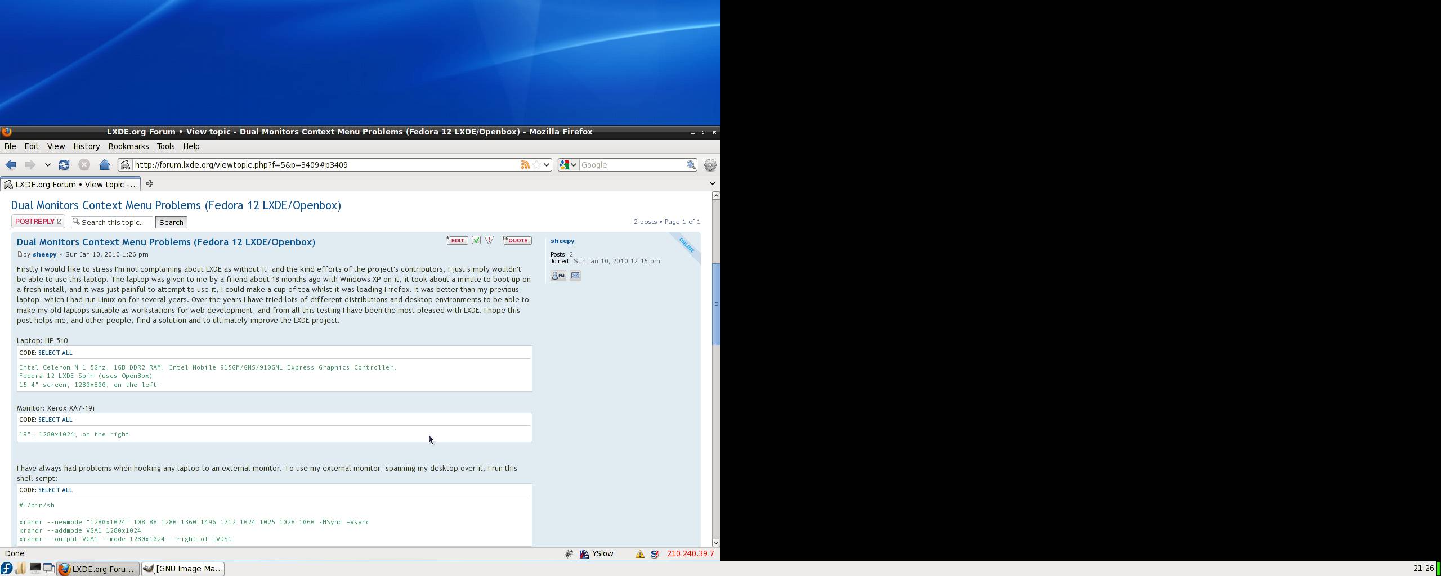The height and width of the screenshot is (576, 1441).
Task: Reload the current page
Action: click(64, 165)
